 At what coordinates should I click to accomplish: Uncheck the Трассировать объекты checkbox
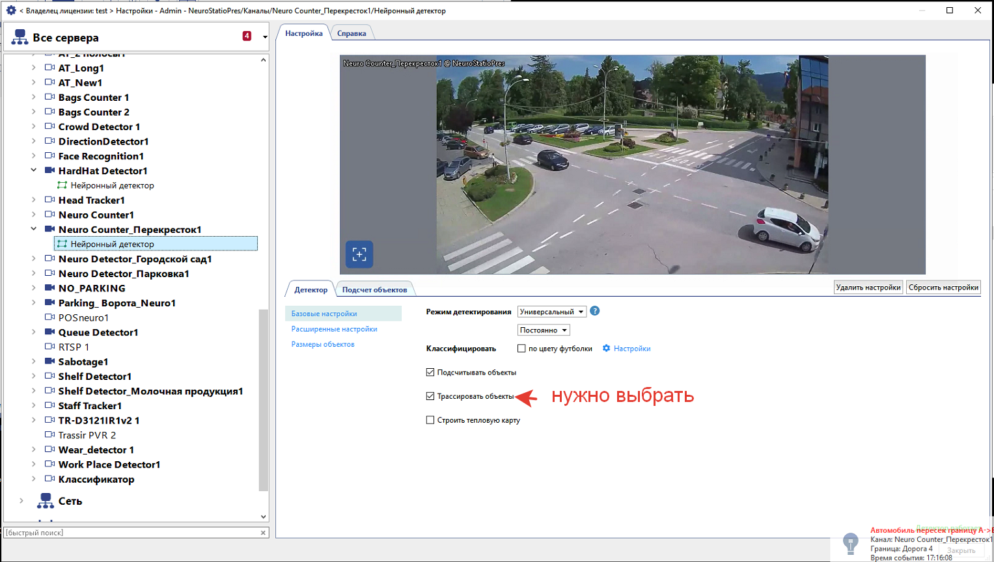point(430,396)
